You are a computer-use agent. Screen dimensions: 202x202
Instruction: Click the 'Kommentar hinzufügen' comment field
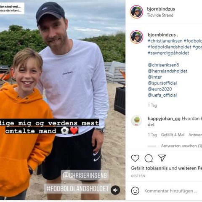pos(171,191)
